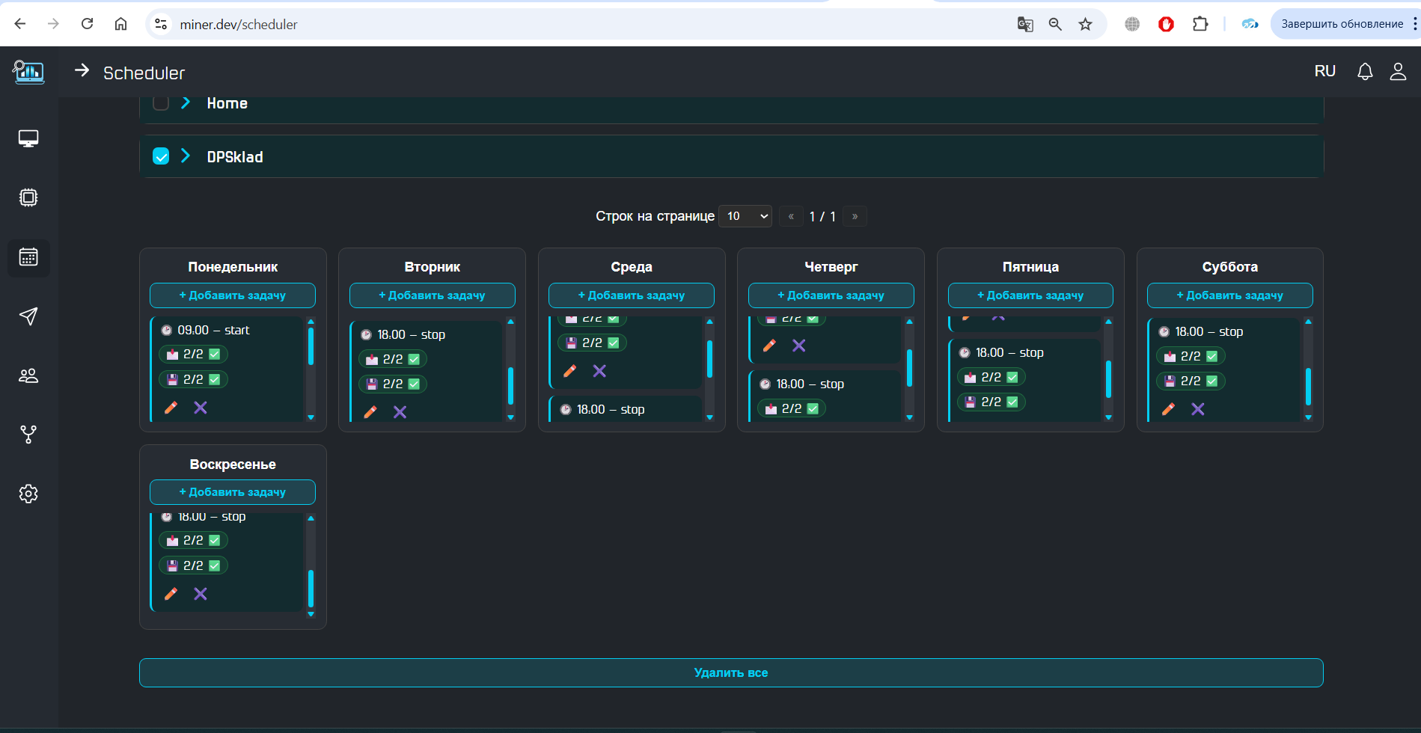This screenshot has width=1421, height=733.
Task: Click add task button for Вторник
Action: (432, 295)
